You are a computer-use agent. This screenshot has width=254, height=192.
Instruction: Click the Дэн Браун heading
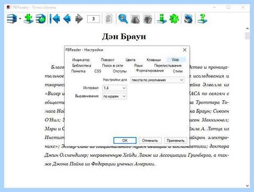click(124, 36)
